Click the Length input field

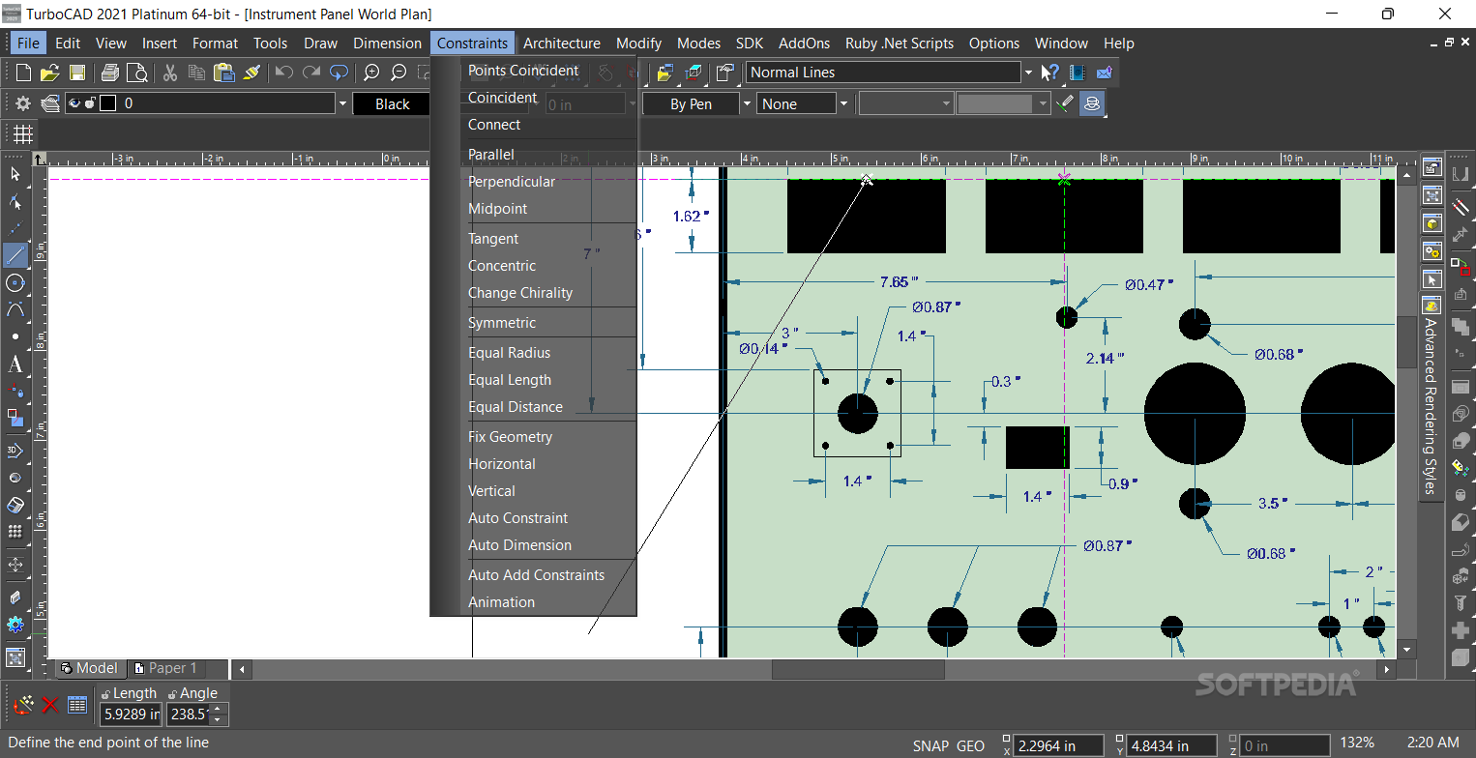coord(131,714)
